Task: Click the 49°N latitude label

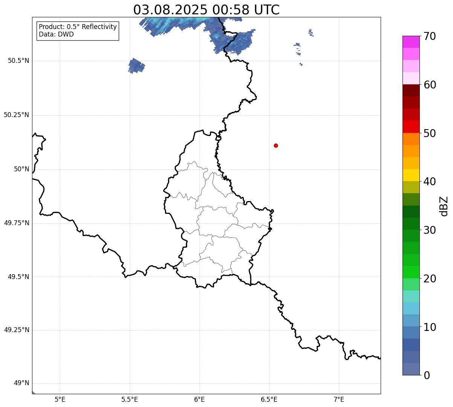Action: 21,383
